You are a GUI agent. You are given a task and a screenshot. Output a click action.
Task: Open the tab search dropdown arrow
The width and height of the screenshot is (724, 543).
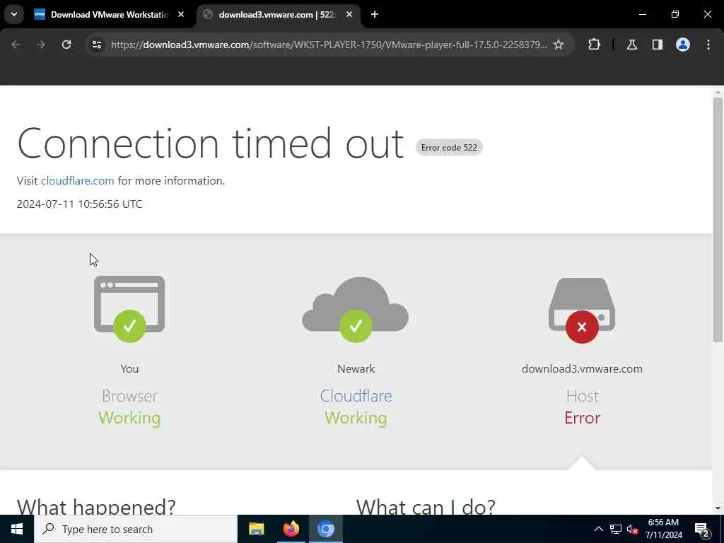pos(14,14)
